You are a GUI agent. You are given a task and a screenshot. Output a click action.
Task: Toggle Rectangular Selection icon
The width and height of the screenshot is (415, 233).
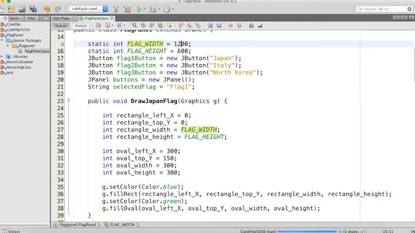click(169, 26)
